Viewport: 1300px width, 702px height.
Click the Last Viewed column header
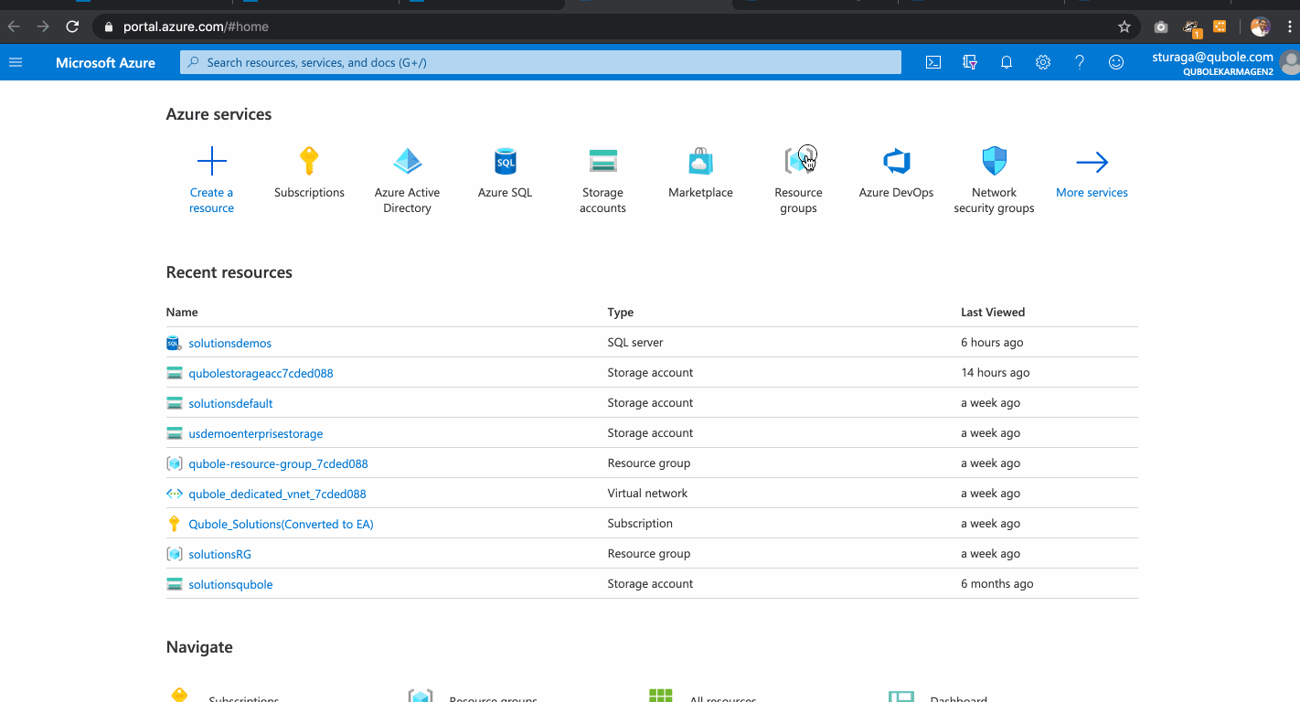coord(993,313)
